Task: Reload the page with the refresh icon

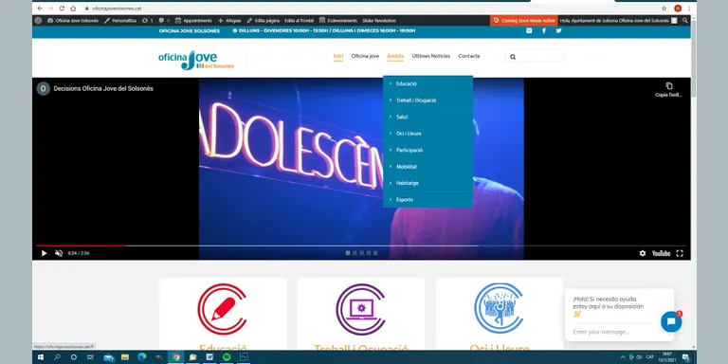Action: pyautogui.click(x=62, y=9)
